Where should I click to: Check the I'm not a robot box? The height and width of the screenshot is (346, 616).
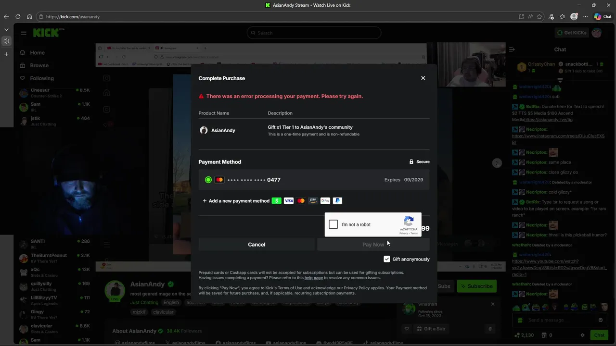pos(334,224)
